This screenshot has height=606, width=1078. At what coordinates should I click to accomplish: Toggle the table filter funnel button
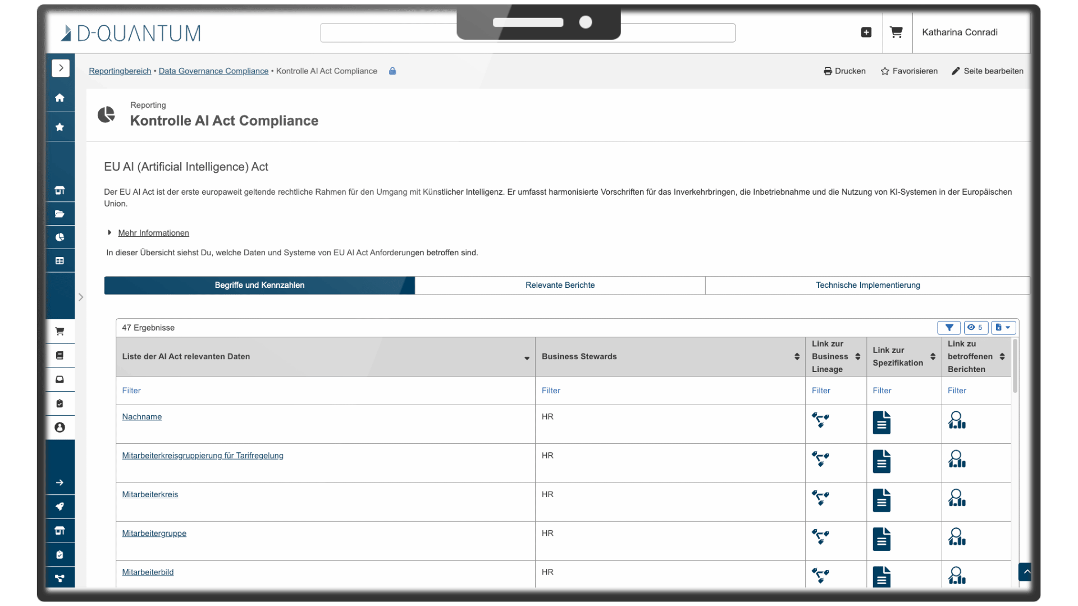point(949,328)
